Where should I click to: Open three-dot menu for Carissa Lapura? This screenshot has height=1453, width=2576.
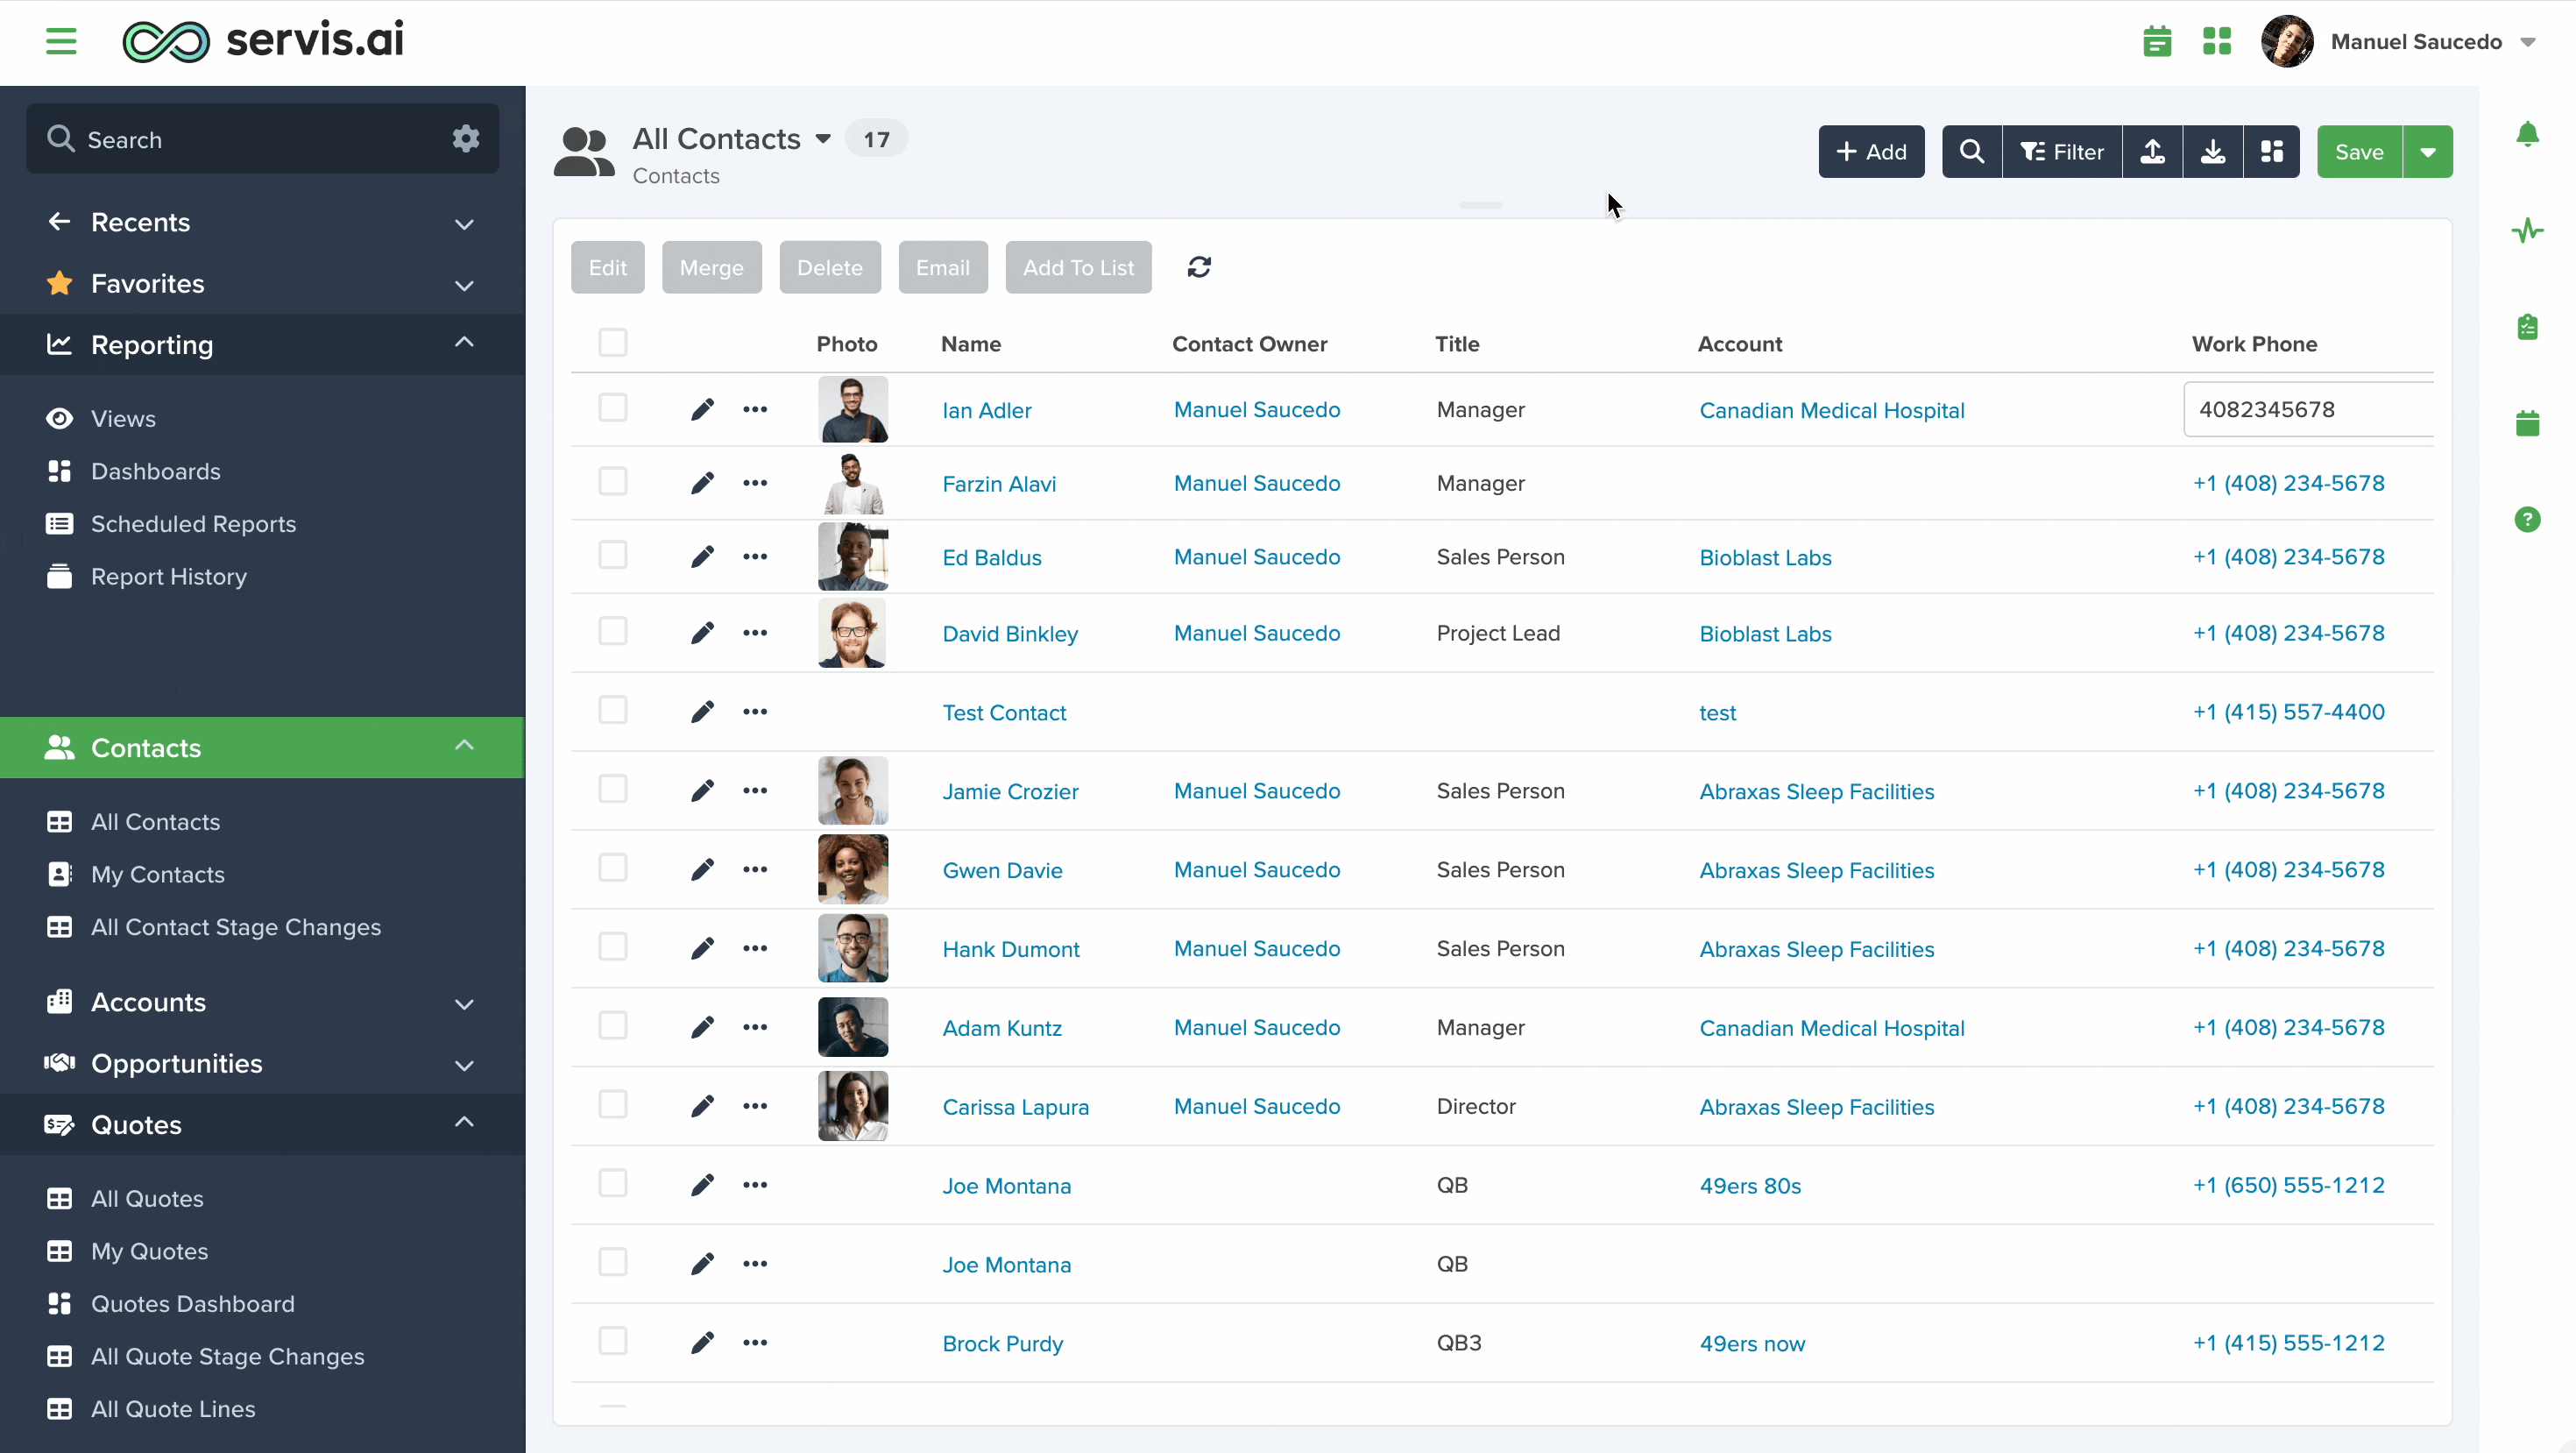755,1106
